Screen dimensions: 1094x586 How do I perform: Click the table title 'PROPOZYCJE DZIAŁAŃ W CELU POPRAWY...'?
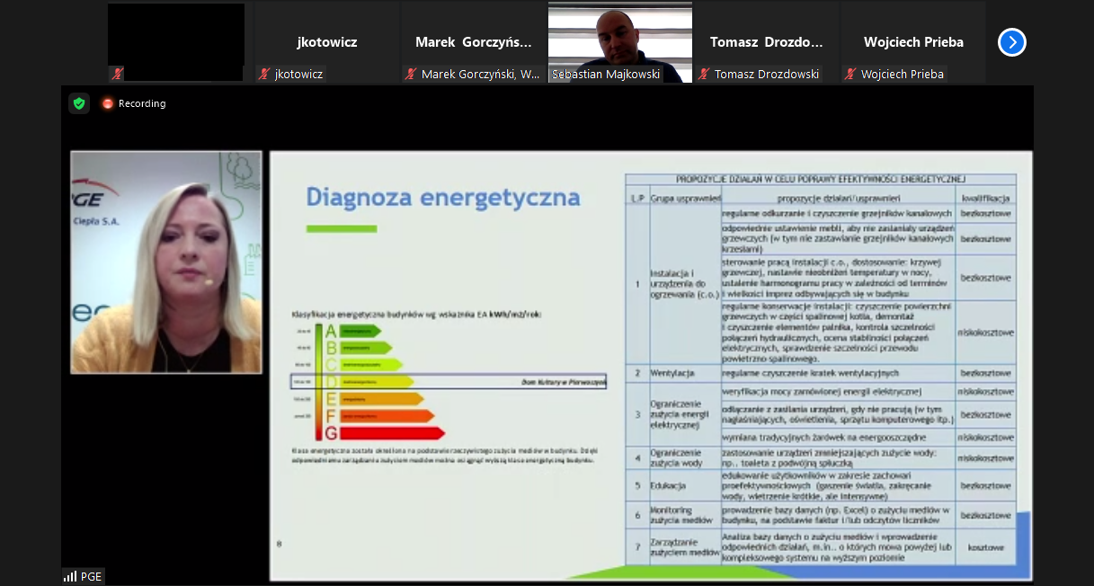tap(821, 180)
